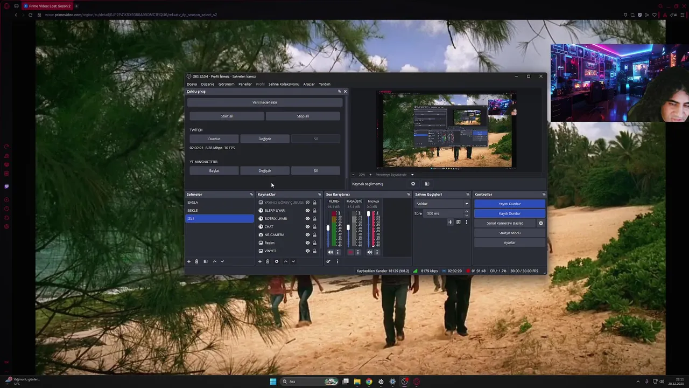Zoom in preview with plus icon

pyautogui.click(x=370, y=175)
